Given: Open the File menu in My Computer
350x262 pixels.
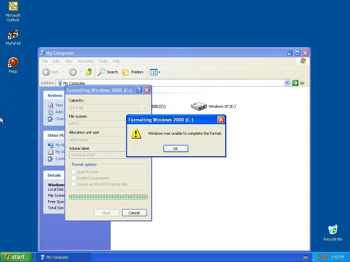Looking at the screenshot, I should click(x=45, y=61).
